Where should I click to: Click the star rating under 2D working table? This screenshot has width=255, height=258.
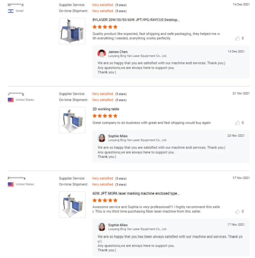[105, 116]
